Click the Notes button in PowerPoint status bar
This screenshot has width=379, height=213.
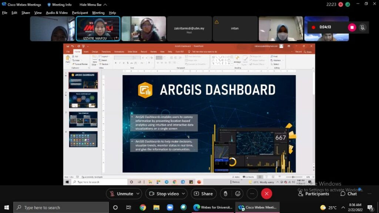[236, 177]
